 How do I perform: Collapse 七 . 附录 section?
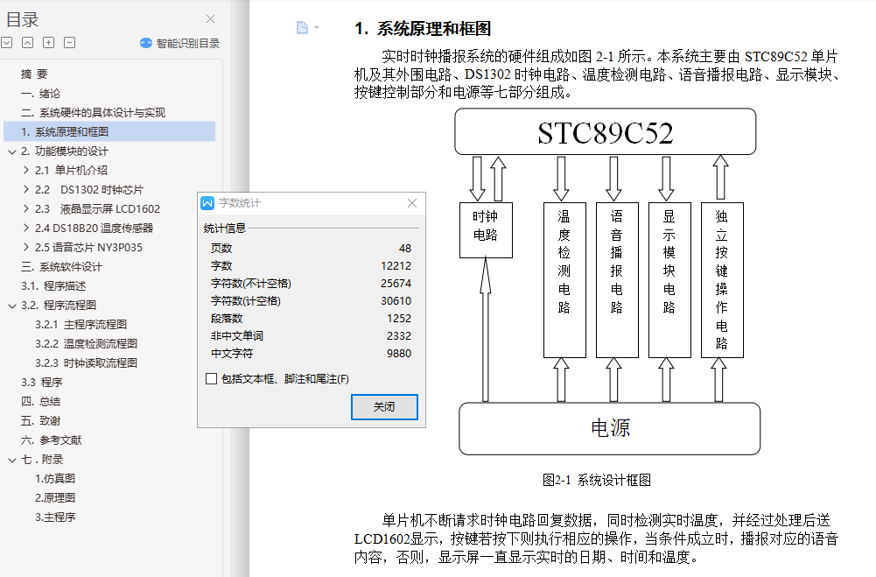(11, 460)
